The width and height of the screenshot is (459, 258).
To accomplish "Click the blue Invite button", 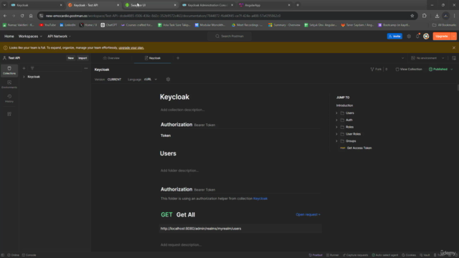I will [x=394, y=37].
